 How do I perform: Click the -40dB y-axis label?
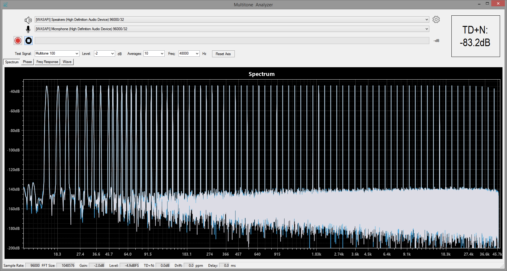pos(15,91)
